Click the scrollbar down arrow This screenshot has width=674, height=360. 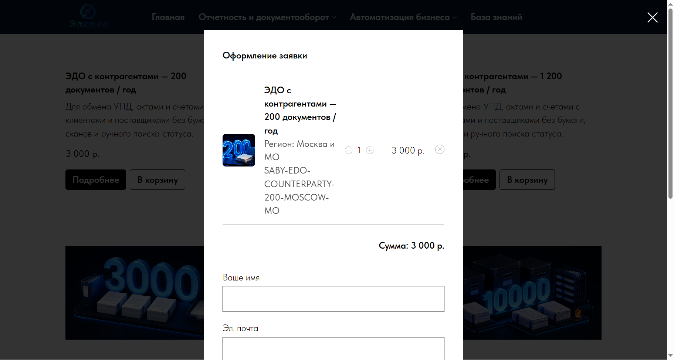tap(670, 356)
